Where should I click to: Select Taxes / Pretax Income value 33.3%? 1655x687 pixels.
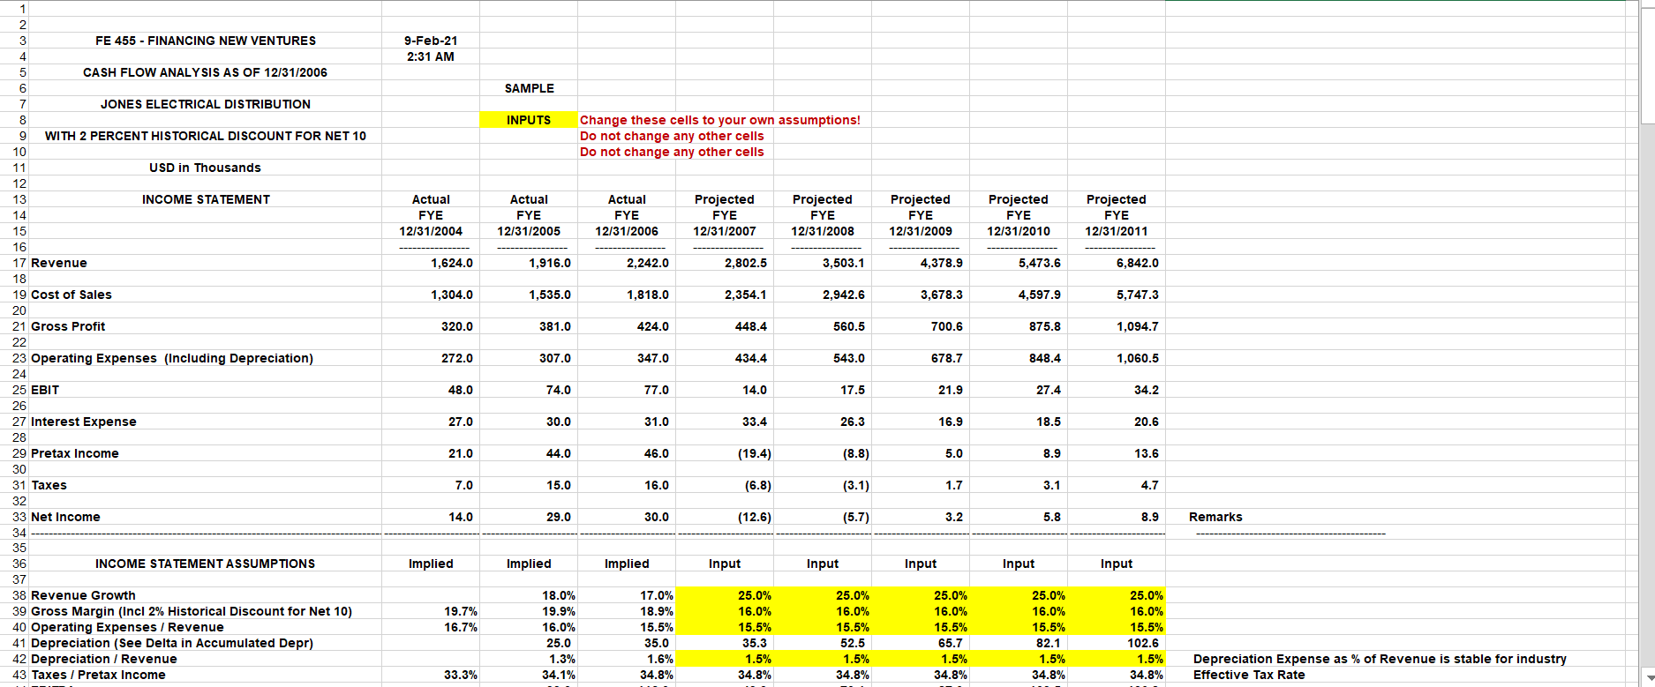(x=461, y=675)
